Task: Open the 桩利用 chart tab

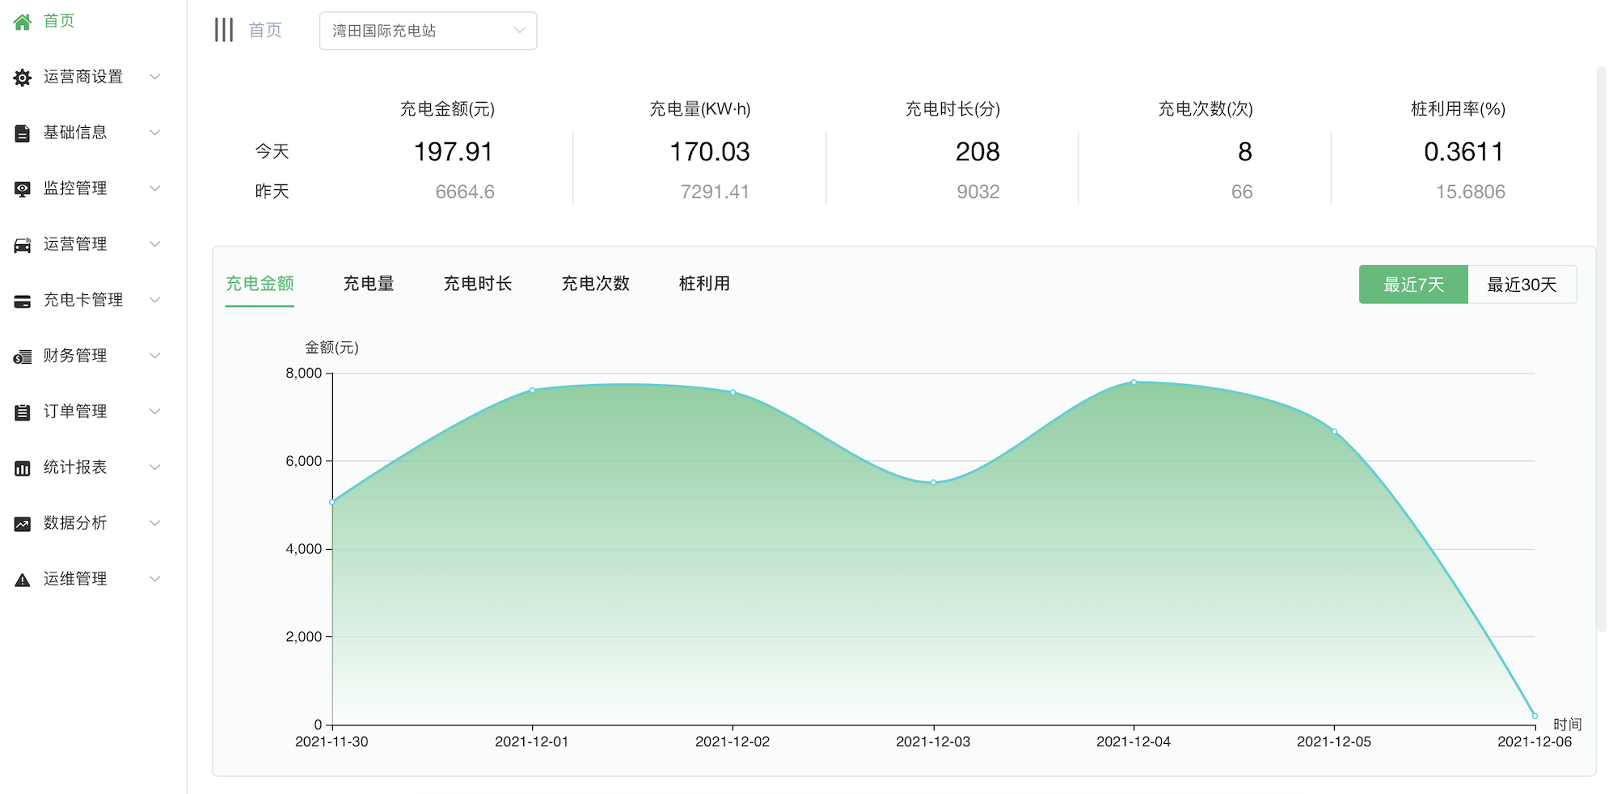Action: (x=704, y=284)
